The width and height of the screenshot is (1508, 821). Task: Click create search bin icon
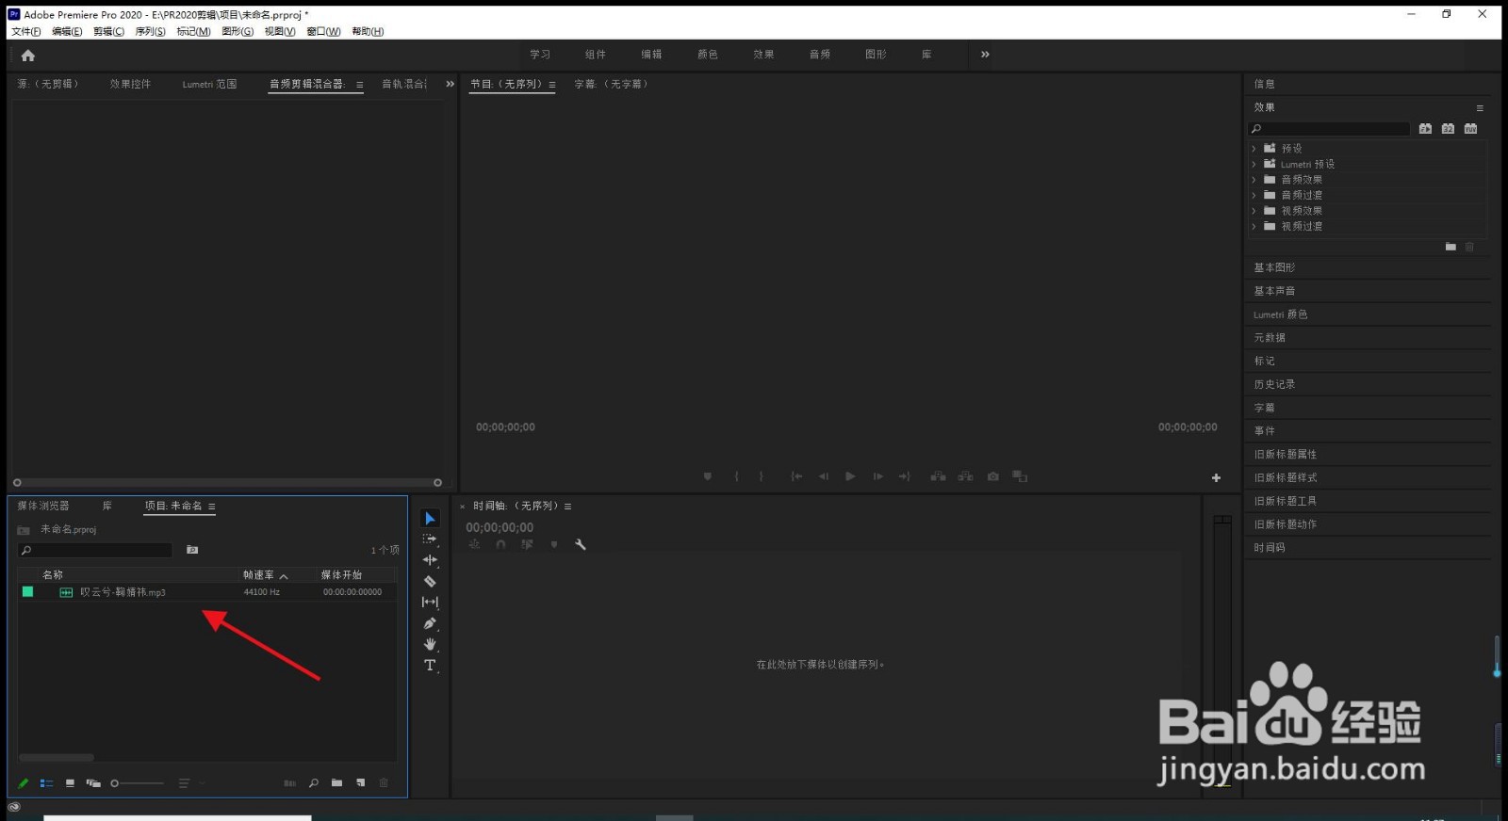[192, 550]
